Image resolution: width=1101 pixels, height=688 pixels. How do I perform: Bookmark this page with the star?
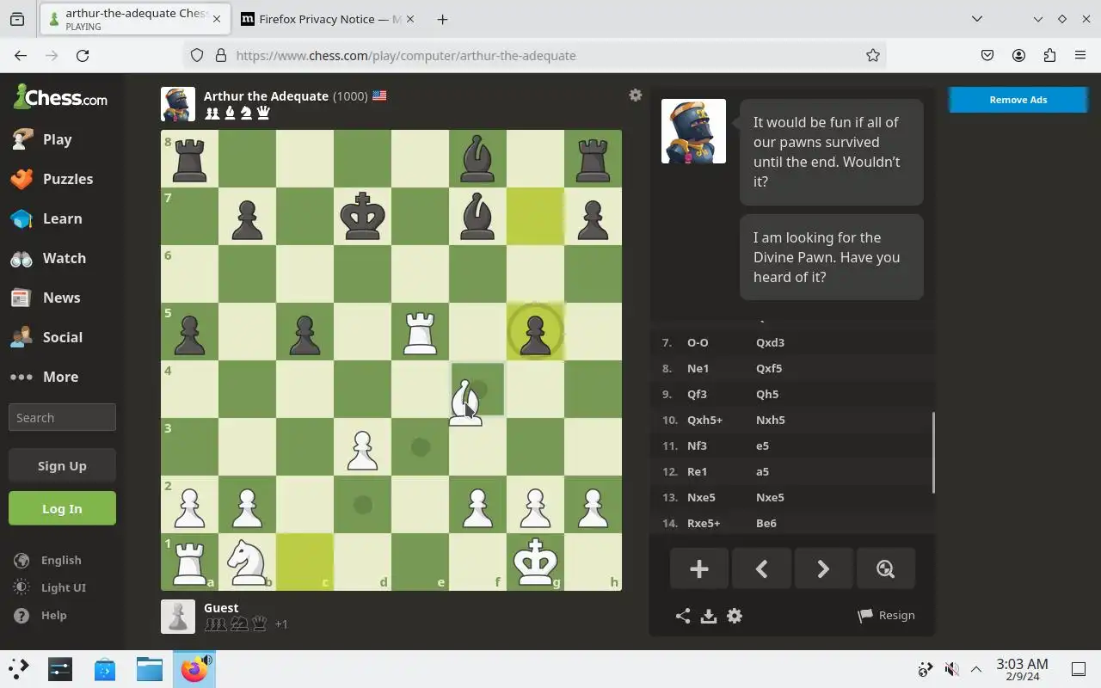click(873, 55)
